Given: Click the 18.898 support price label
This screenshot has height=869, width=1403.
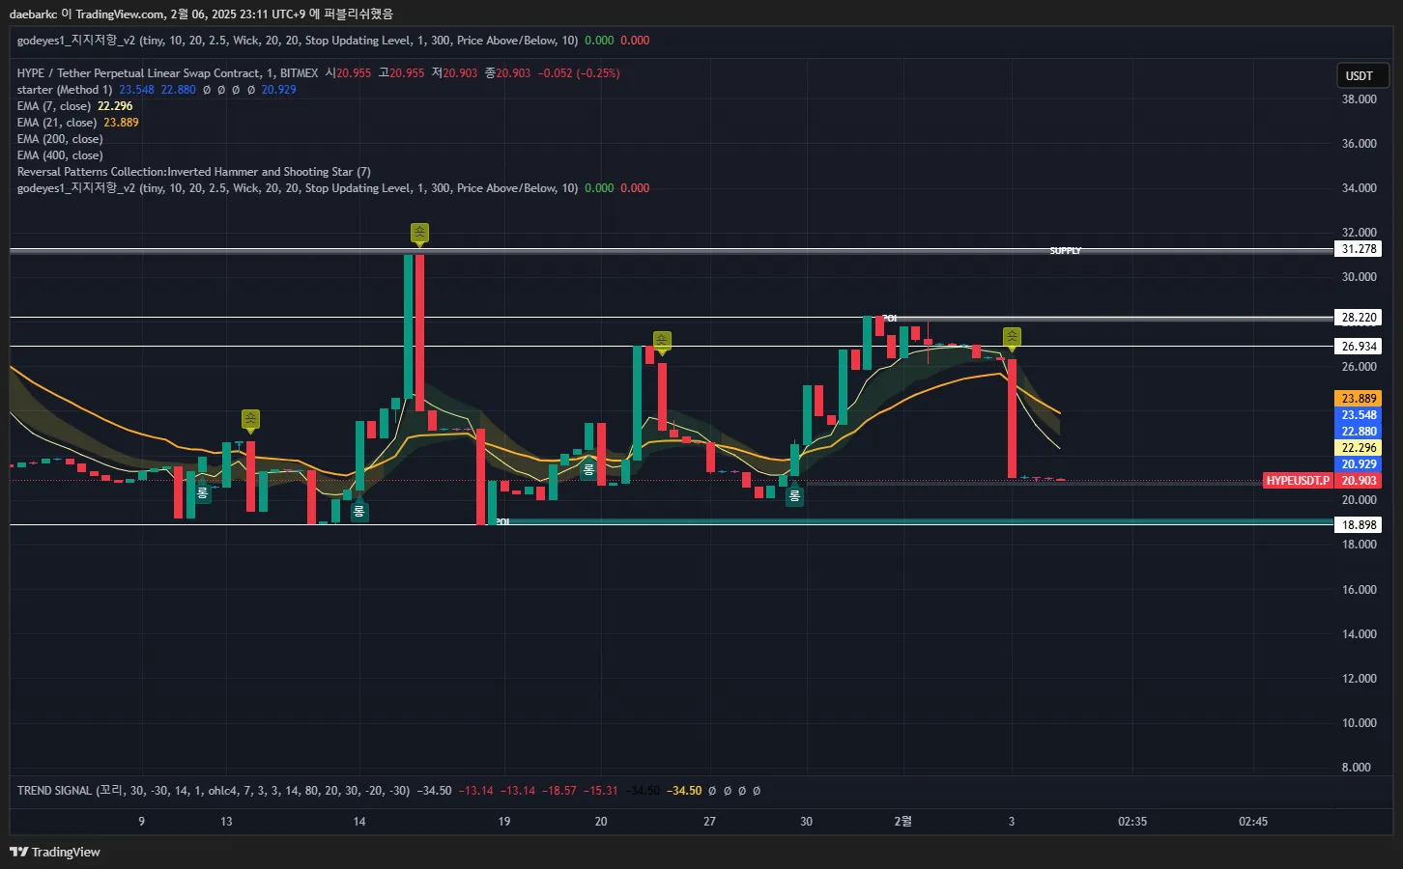Looking at the screenshot, I should pyautogui.click(x=1359, y=525).
